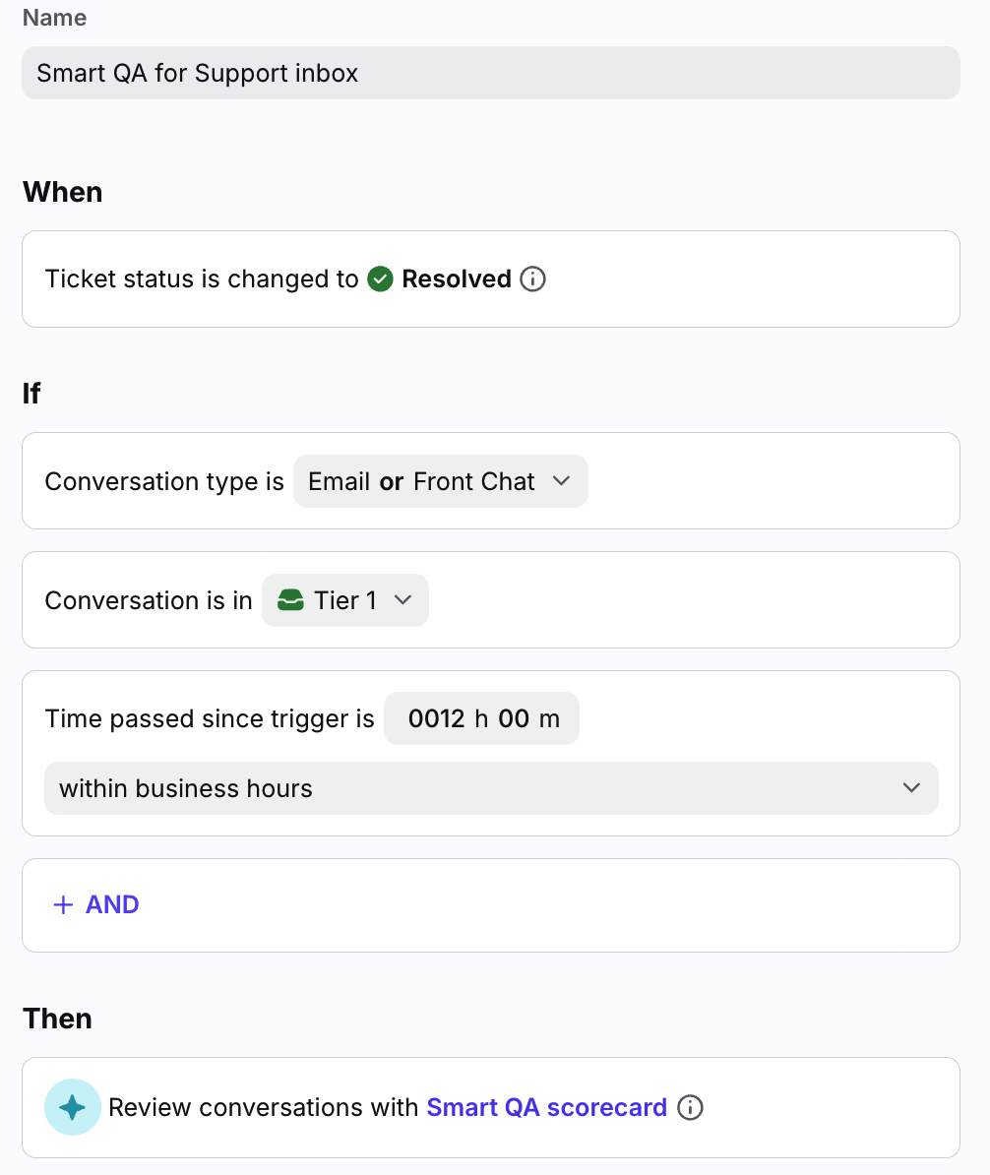Click the Name input field
This screenshot has height=1175, width=990.
490,73
